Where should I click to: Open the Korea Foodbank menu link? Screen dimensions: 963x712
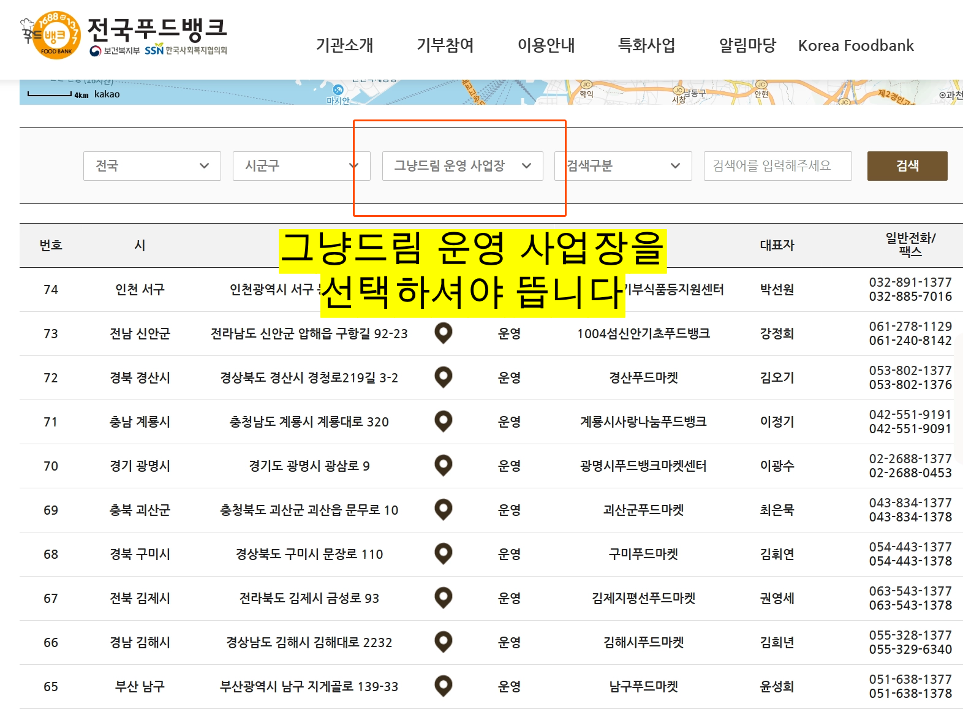(x=856, y=45)
